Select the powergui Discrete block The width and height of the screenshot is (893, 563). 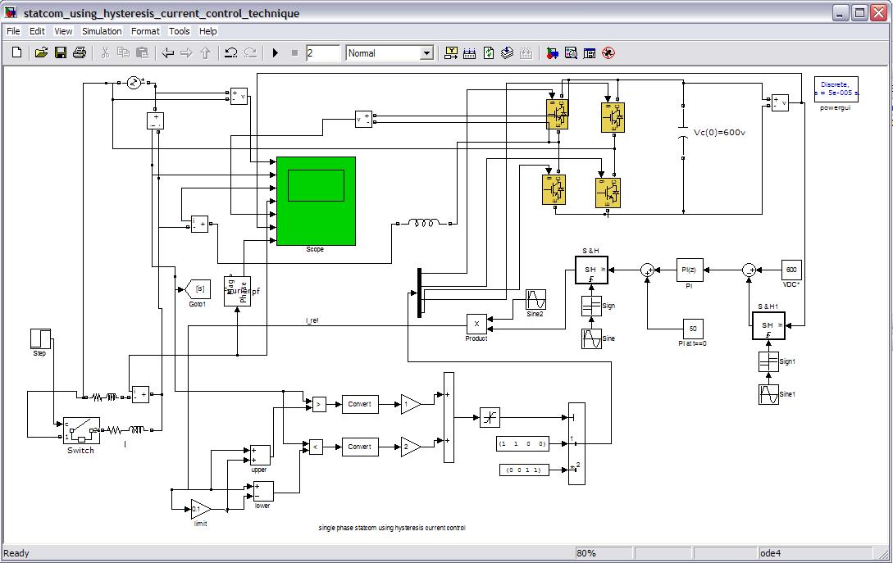click(836, 89)
